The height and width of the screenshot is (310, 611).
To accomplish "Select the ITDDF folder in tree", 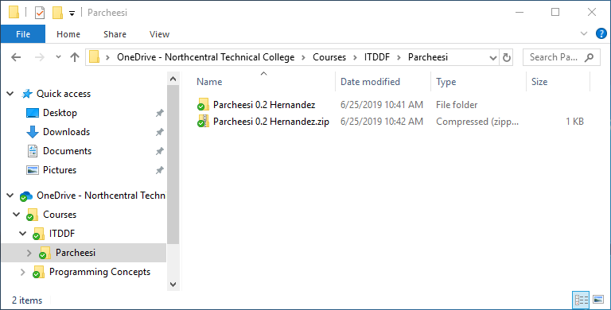I will point(61,233).
